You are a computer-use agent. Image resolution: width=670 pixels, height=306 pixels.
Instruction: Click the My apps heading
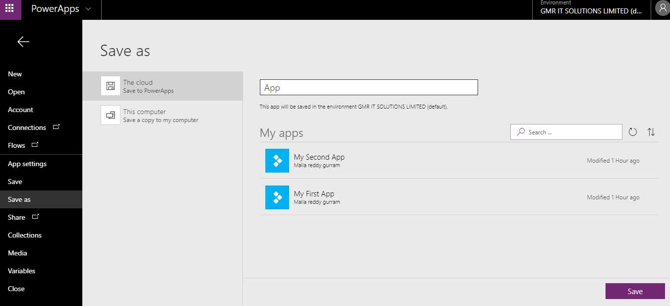coord(281,133)
